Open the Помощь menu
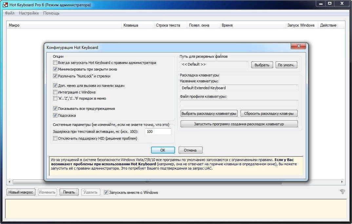This screenshot has height=224, width=352. [51, 13]
